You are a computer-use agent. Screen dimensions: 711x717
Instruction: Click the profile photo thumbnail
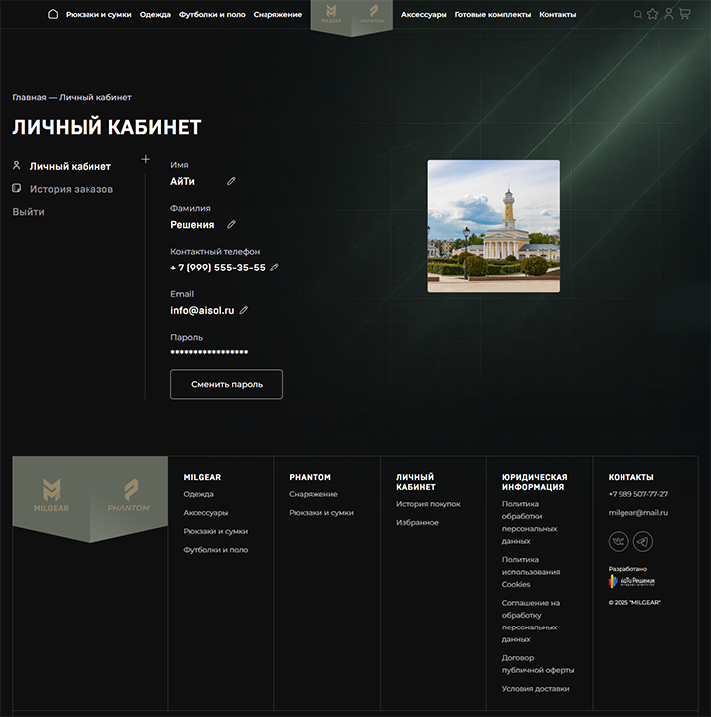pos(493,227)
